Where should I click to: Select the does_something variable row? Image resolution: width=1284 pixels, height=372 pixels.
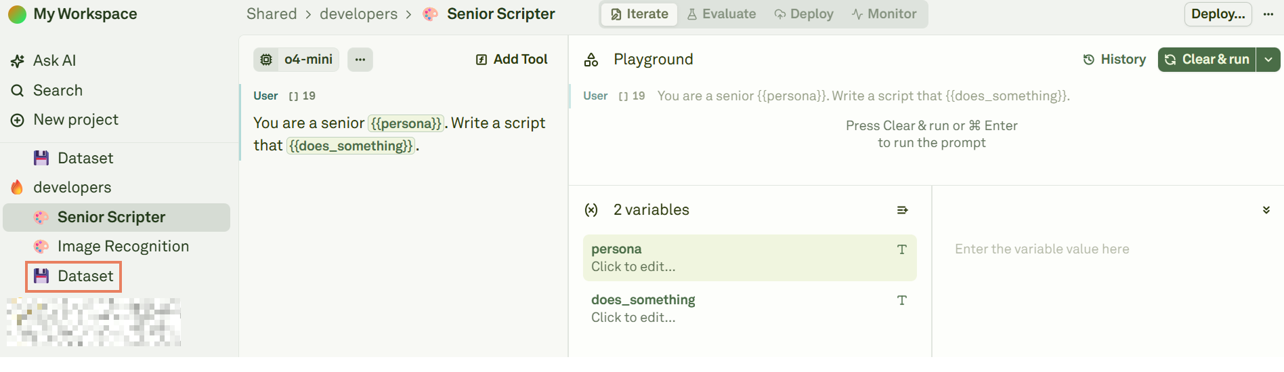(750, 308)
